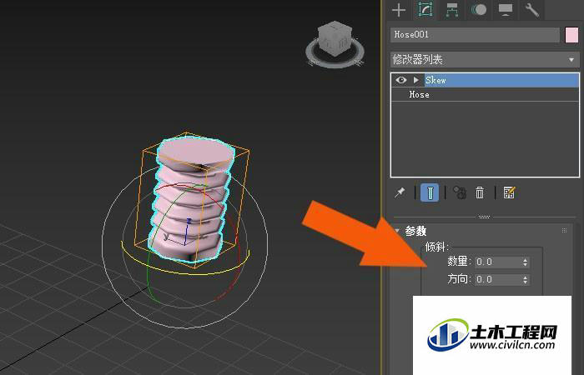This screenshot has width=584, height=375.
Task: Open the Hierarchy panel tab
Action: coord(452,10)
